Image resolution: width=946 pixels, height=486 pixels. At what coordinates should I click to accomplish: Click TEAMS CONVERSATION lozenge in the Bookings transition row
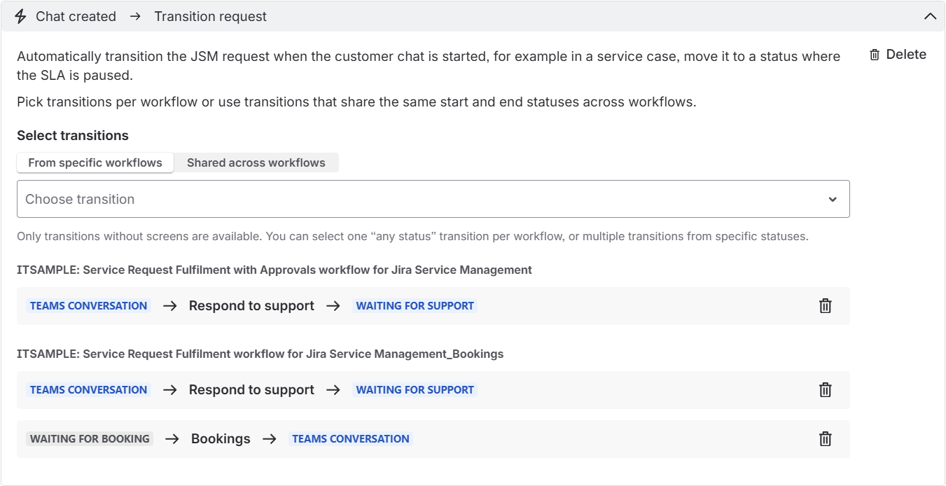point(350,438)
